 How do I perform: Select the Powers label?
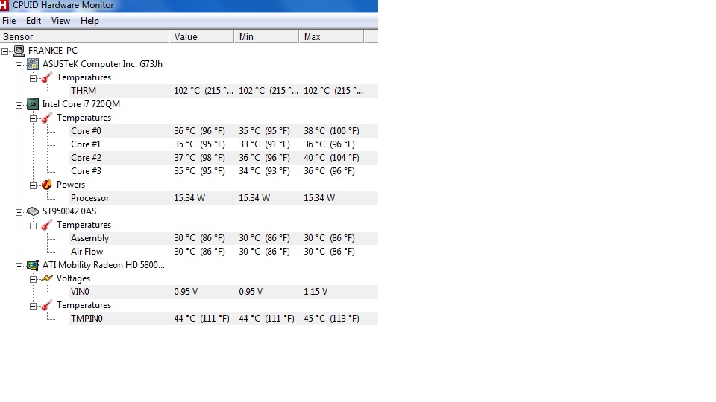(x=71, y=185)
